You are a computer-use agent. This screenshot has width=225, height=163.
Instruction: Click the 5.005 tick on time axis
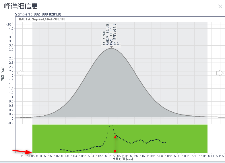(x=30, y=156)
